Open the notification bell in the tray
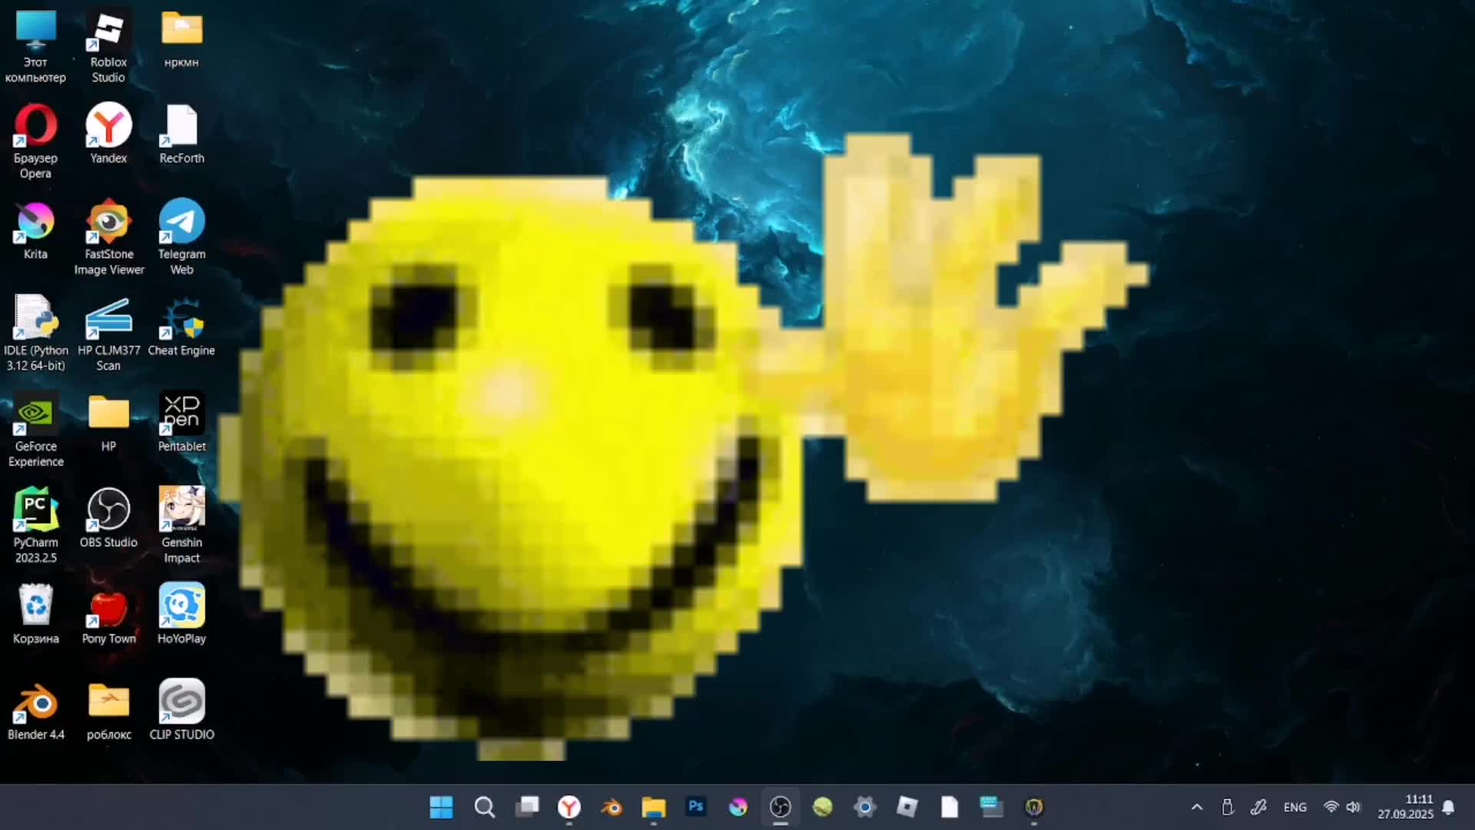The height and width of the screenshot is (830, 1475). [x=1449, y=807]
